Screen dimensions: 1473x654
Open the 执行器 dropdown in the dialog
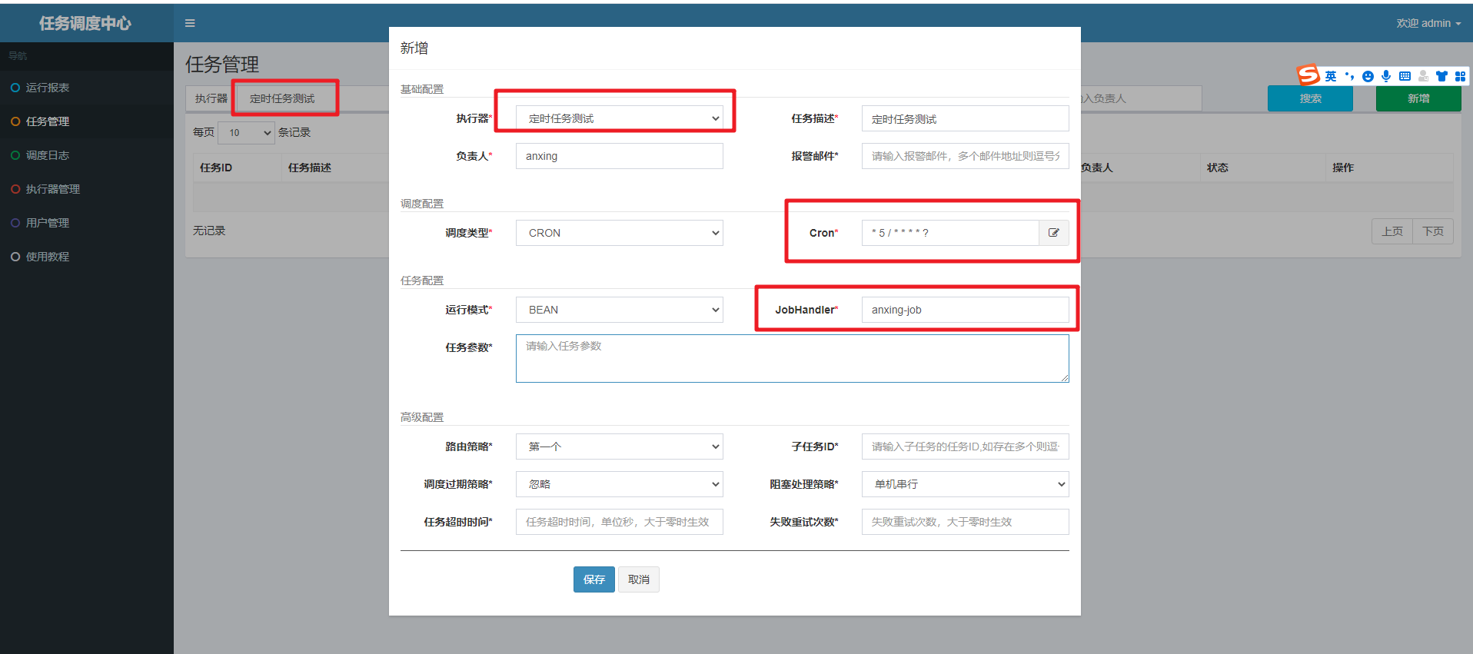coord(620,118)
